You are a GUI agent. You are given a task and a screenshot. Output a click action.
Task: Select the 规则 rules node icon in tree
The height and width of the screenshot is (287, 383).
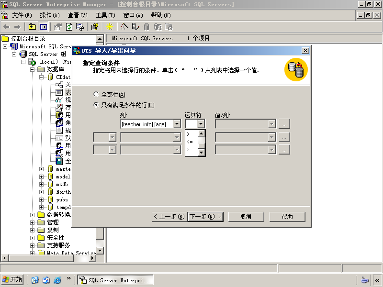tap(59, 130)
